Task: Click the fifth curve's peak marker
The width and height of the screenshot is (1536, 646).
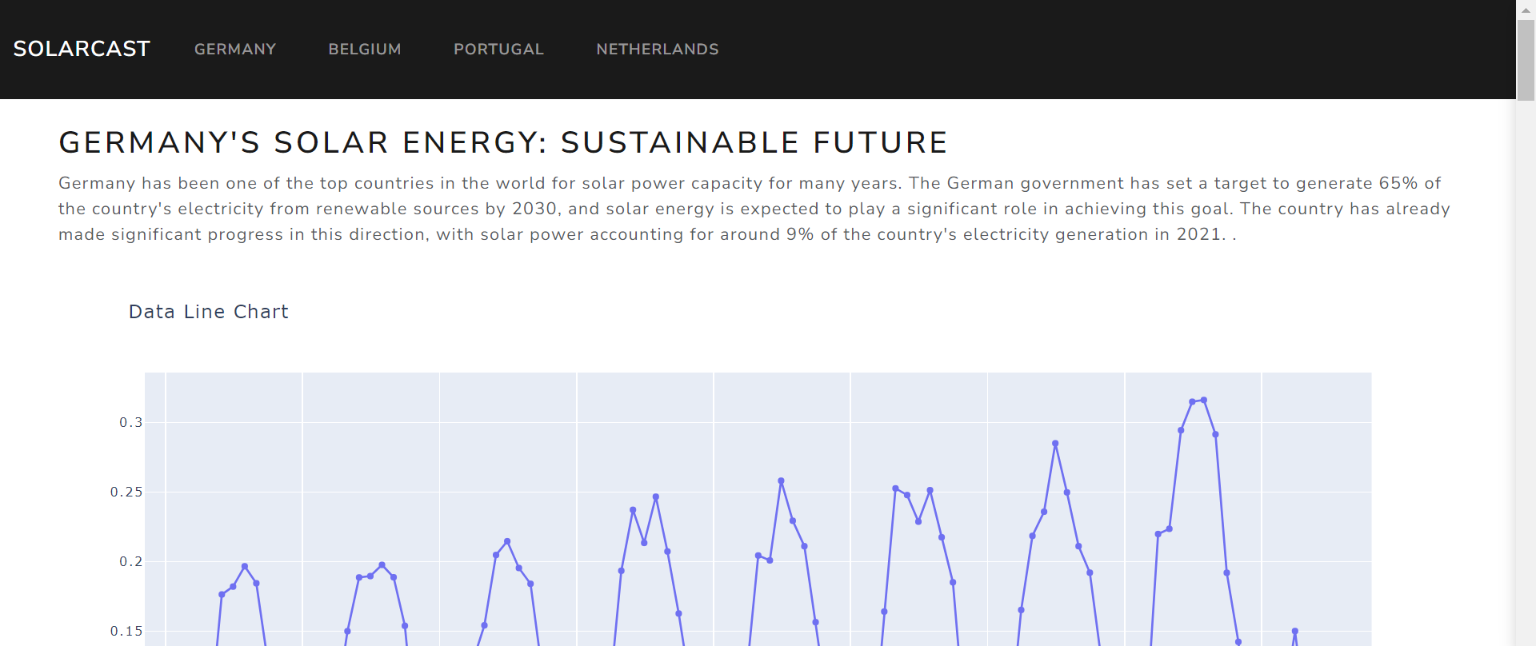Action: 781,481
